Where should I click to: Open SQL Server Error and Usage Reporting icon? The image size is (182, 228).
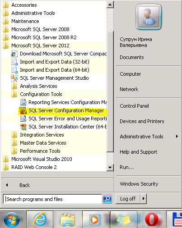coord(23,119)
